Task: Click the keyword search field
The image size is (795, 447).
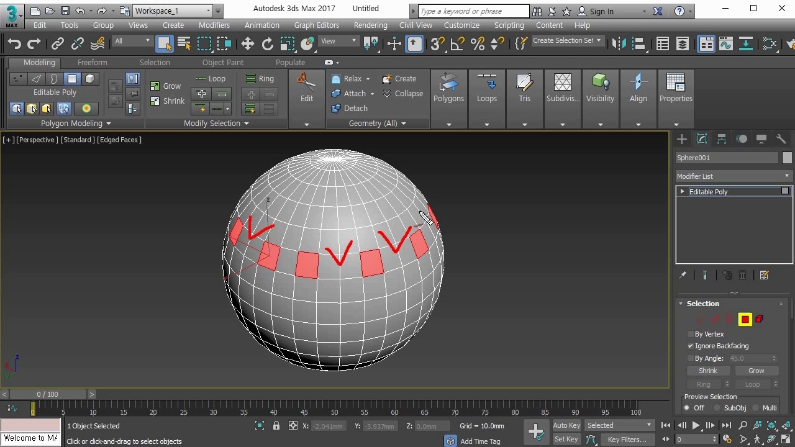Action: 475,11
